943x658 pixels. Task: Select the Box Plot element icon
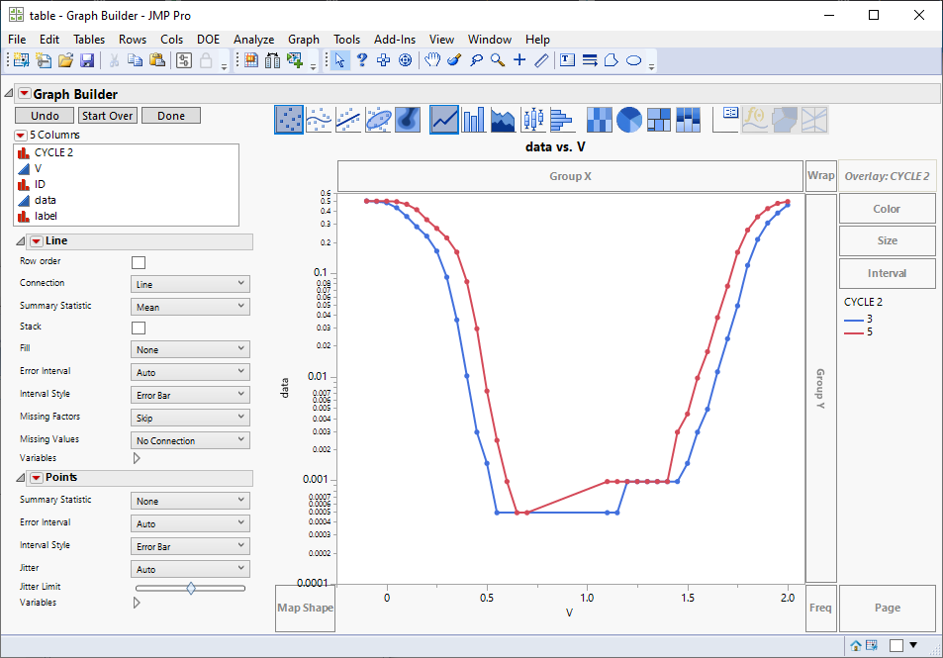point(532,119)
